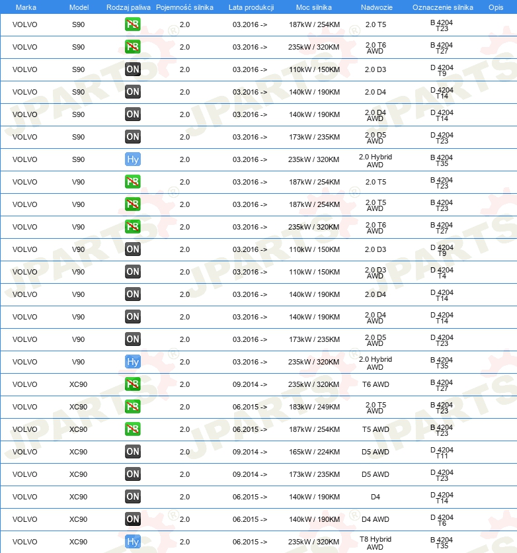517x553 pixels.
Task: Click the Pojemność silnika column header
Action: click(184, 7)
